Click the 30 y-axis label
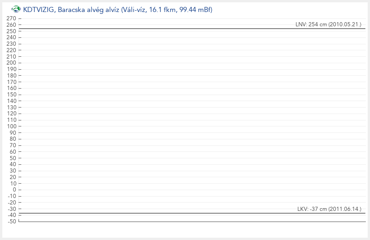 coord(13,171)
